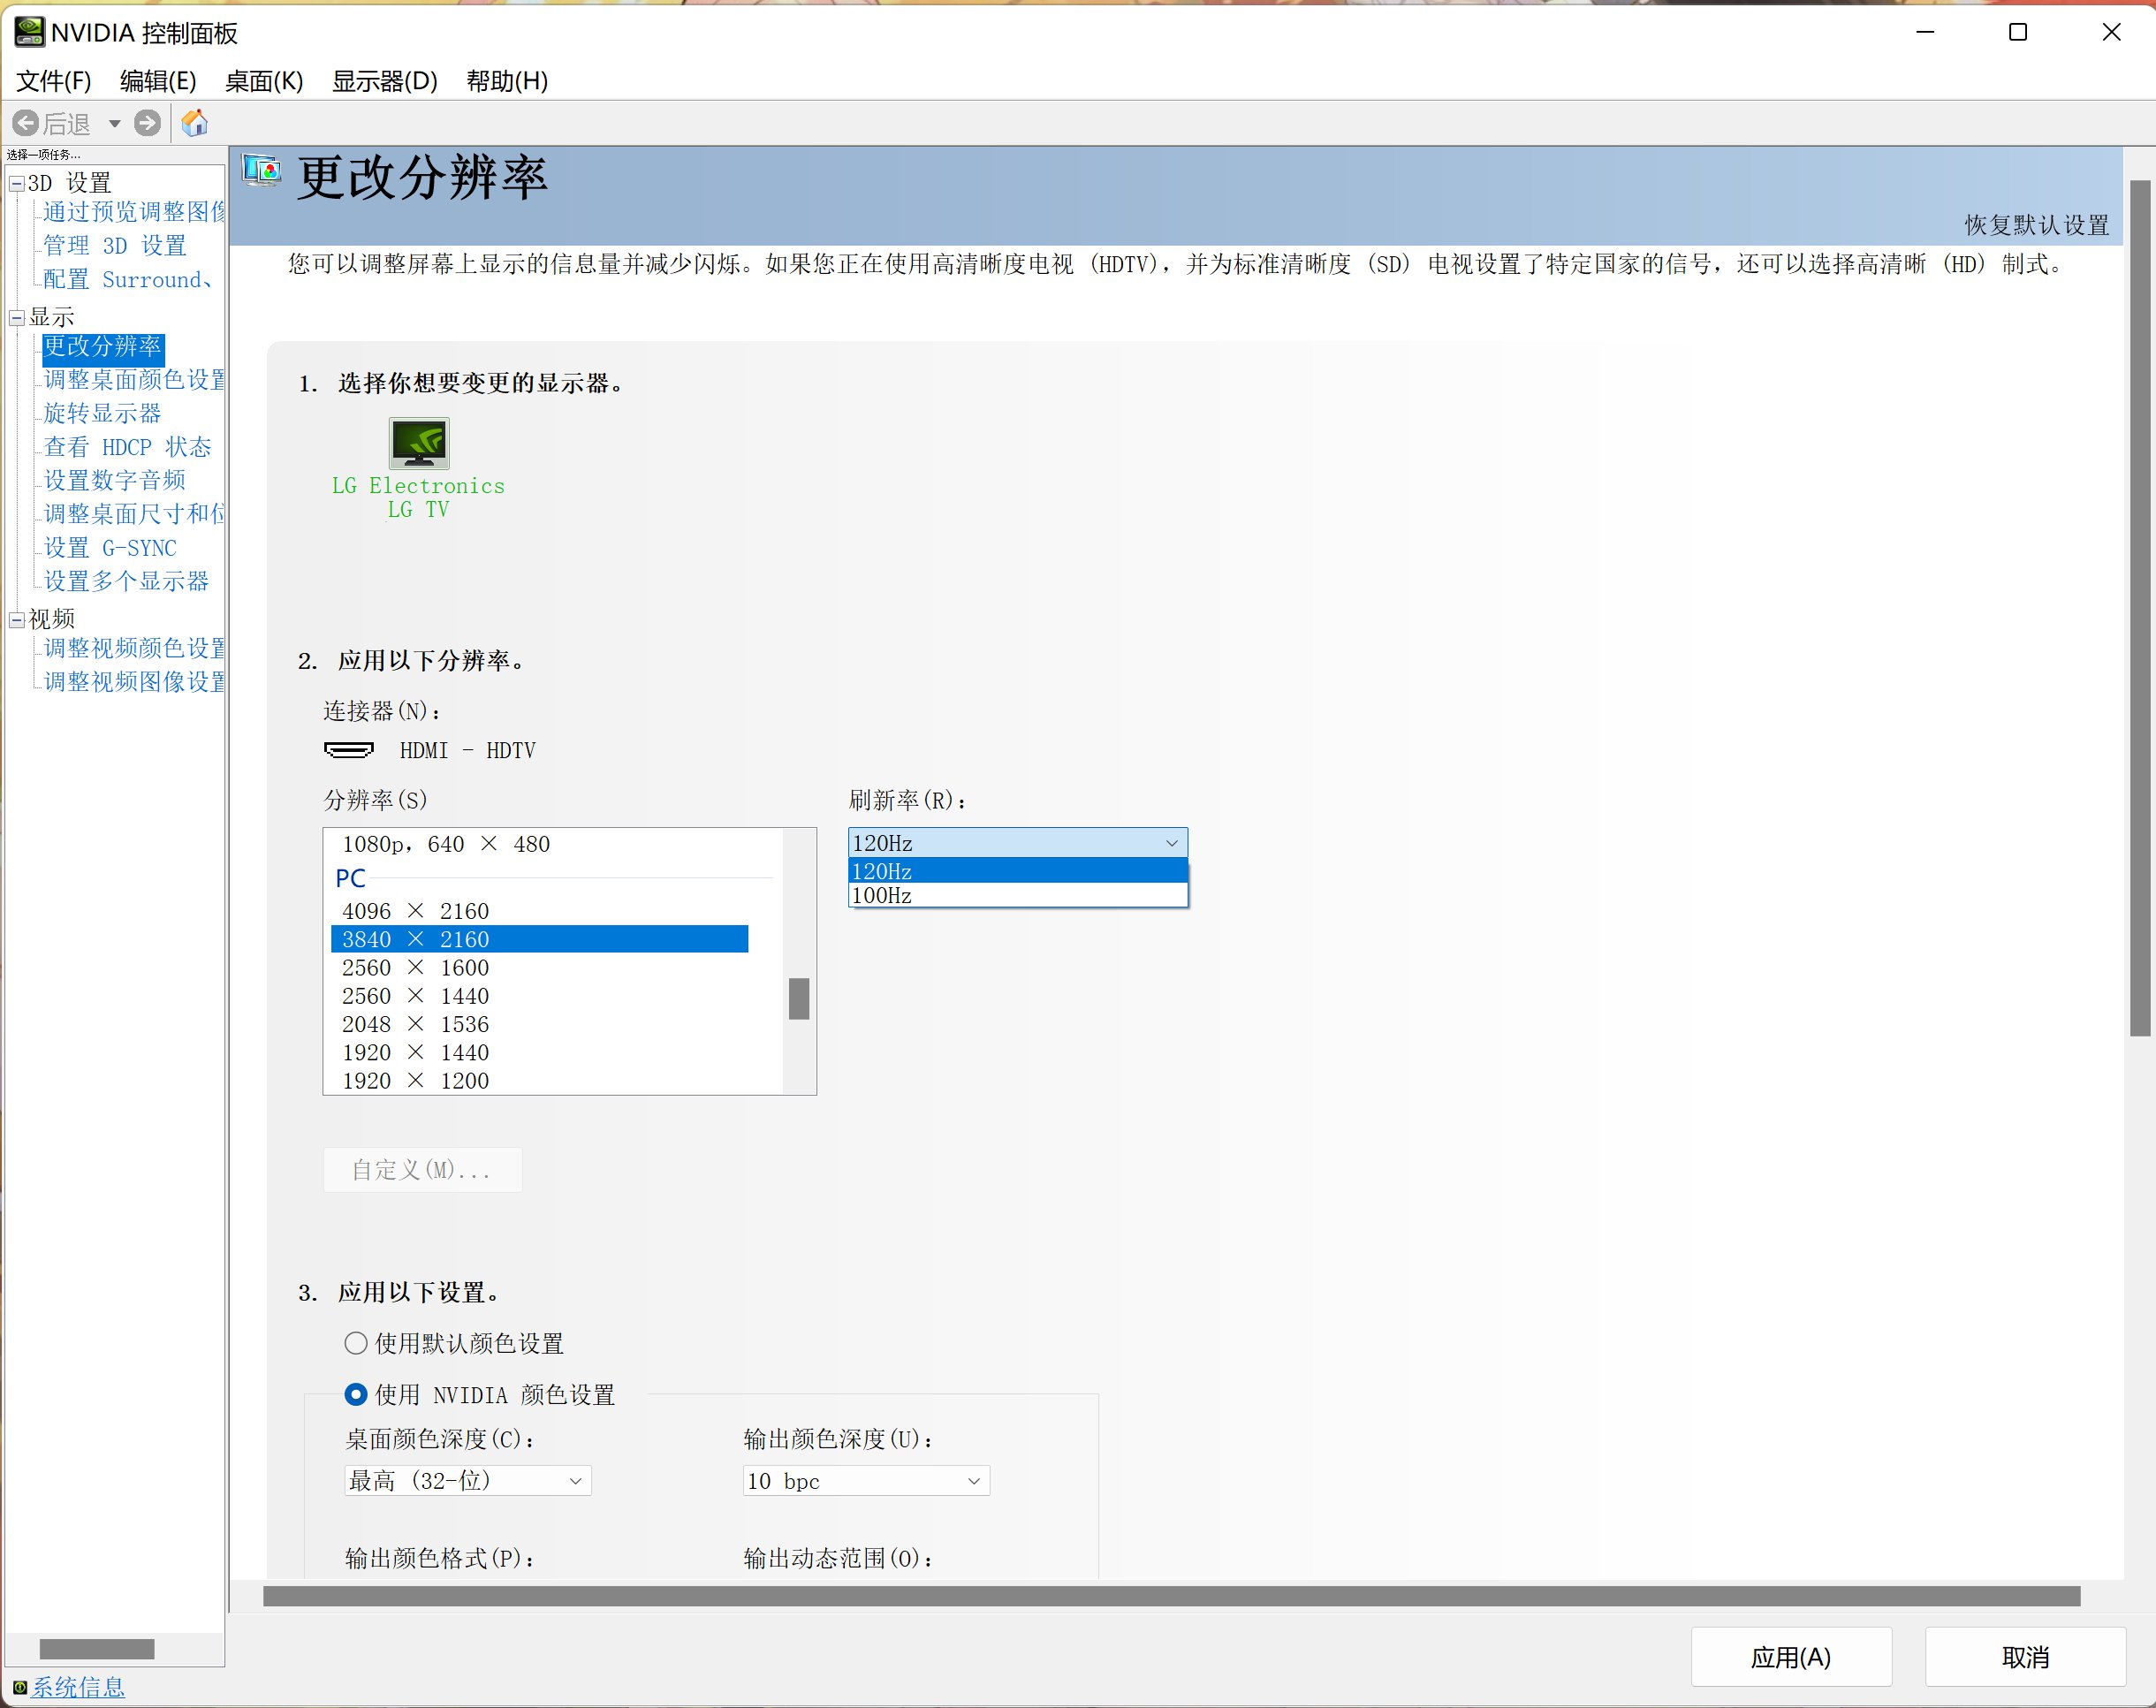Click the 系统信息 icon at bottom left
Image resolution: width=2156 pixels, height=1708 pixels.
click(x=19, y=1688)
